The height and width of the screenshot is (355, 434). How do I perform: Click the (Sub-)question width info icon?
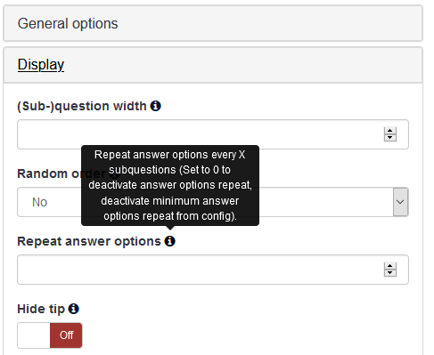click(x=155, y=106)
